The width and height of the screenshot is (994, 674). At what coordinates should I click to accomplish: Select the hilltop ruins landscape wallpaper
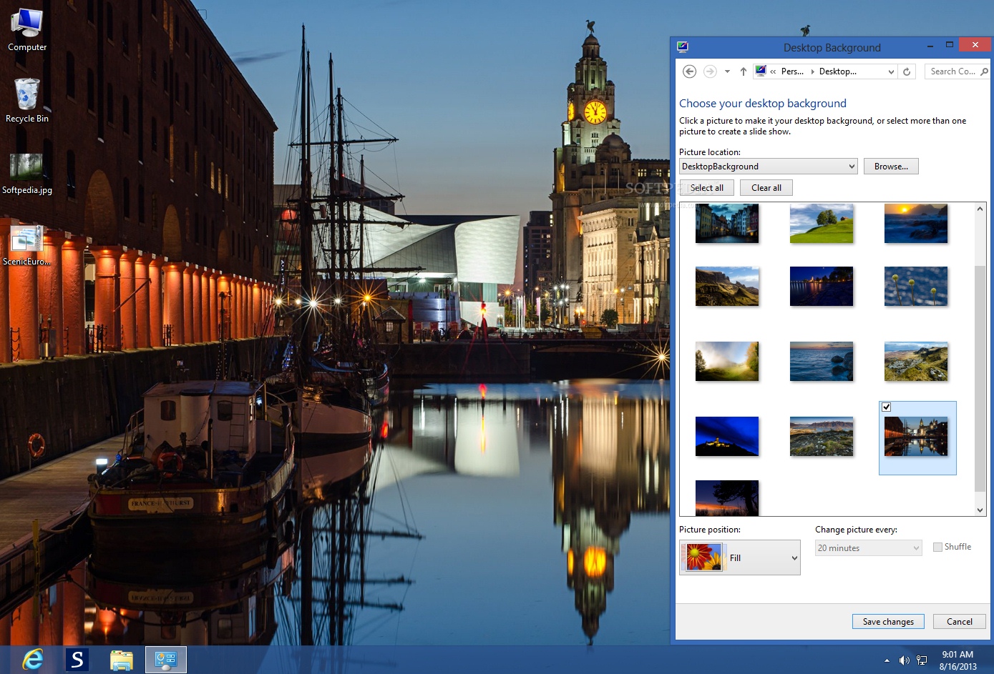(x=916, y=361)
